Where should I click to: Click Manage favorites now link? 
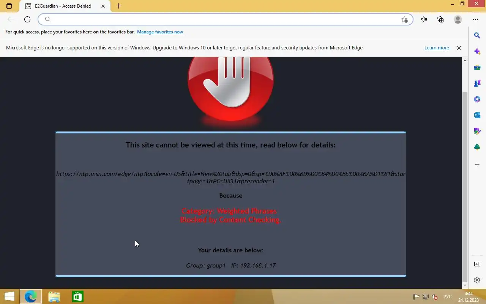pyautogui.click(x=160, y=32)
